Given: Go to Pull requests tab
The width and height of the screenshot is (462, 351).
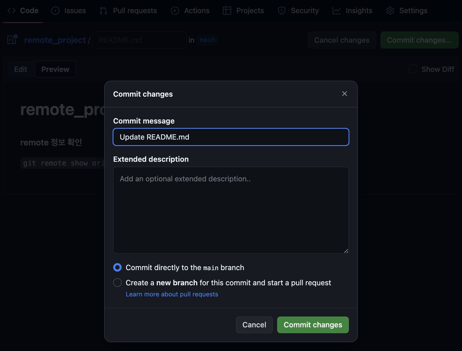Looking at the screenshot, I should pos(128,11).
